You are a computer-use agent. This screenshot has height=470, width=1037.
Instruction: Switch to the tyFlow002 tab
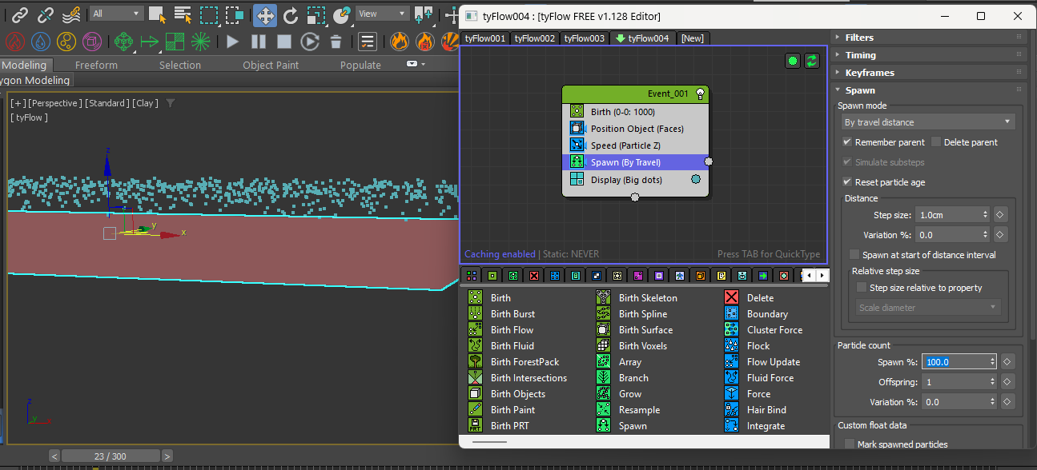(x=534, y=38)
